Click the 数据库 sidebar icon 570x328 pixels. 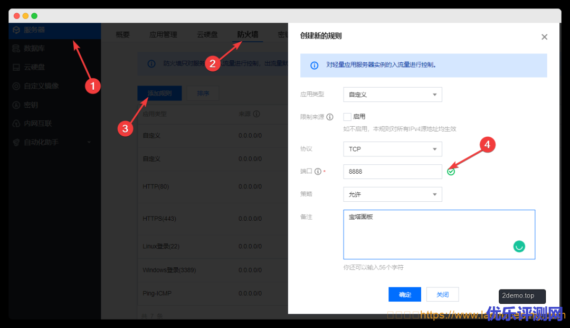point(16,49)
